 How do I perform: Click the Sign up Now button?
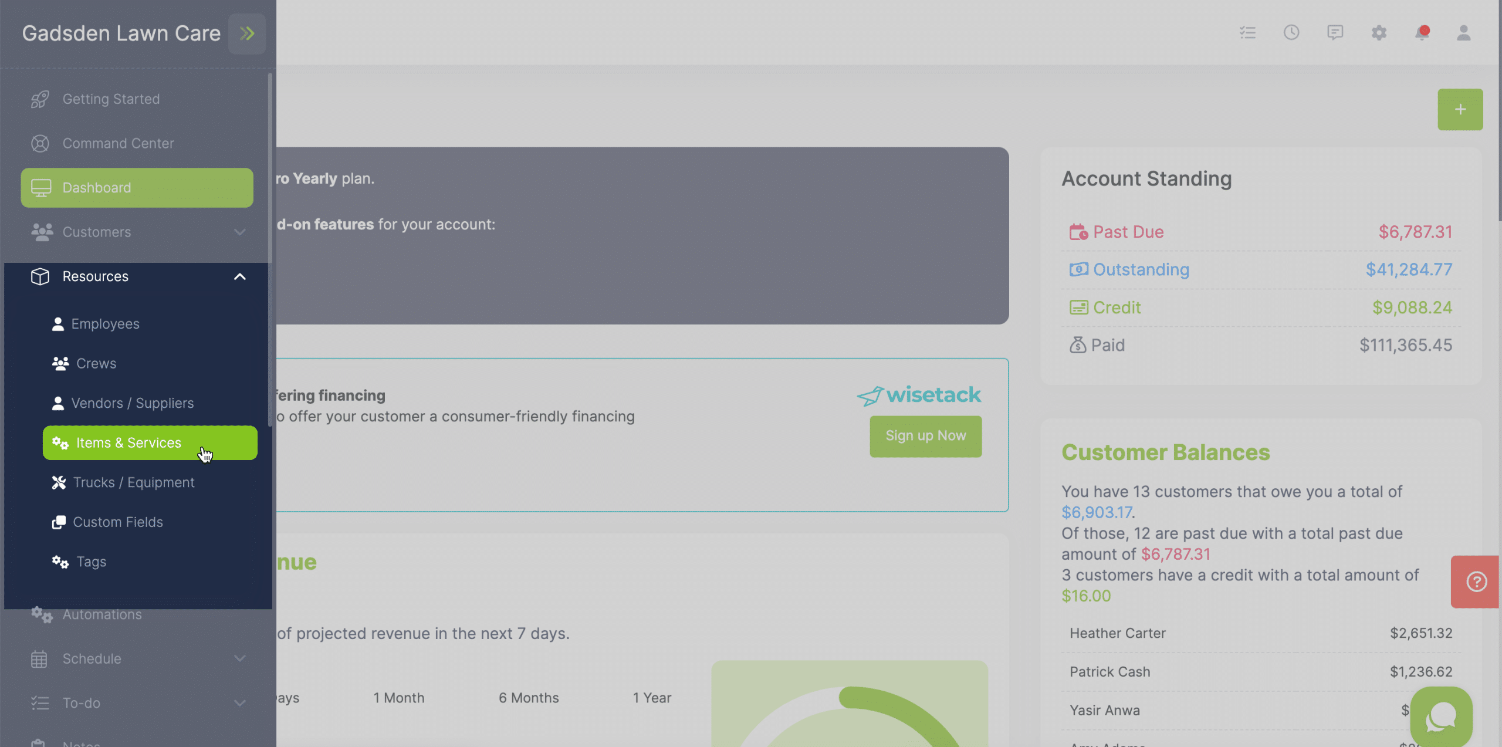[x=925, y=436]
